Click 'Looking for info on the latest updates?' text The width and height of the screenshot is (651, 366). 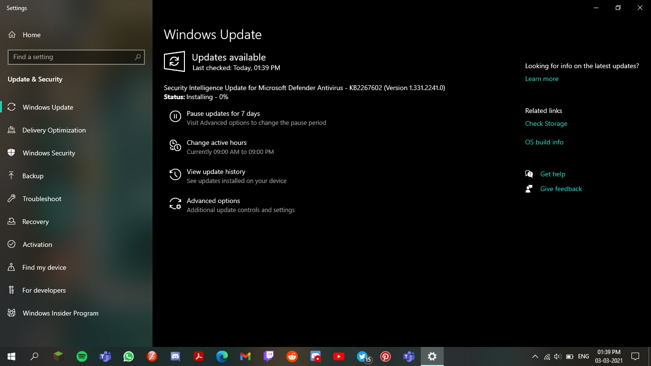(582, 66)
